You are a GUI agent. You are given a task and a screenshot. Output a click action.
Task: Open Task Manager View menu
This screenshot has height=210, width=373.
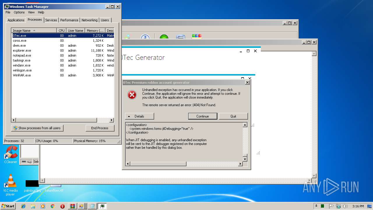[31, 12]
